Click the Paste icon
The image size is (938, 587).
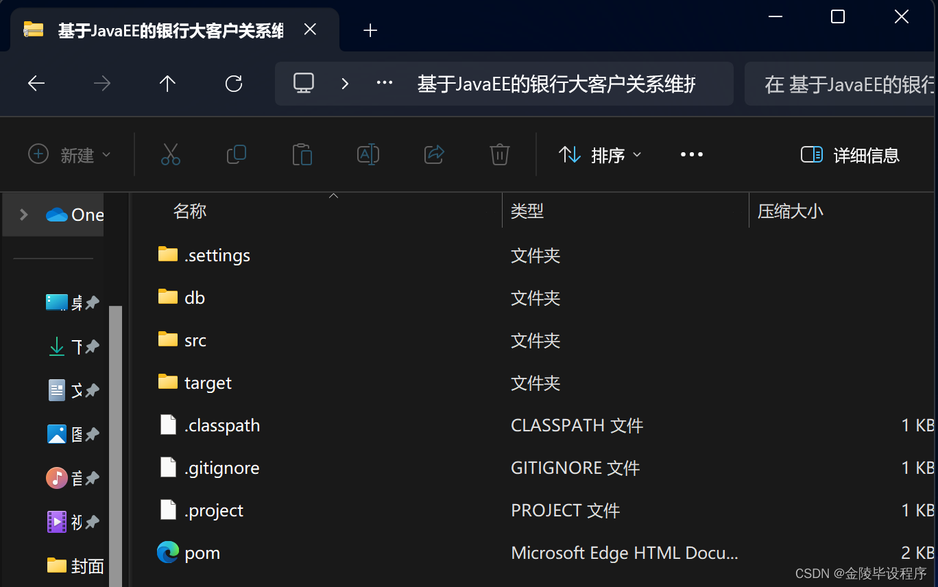302,154
